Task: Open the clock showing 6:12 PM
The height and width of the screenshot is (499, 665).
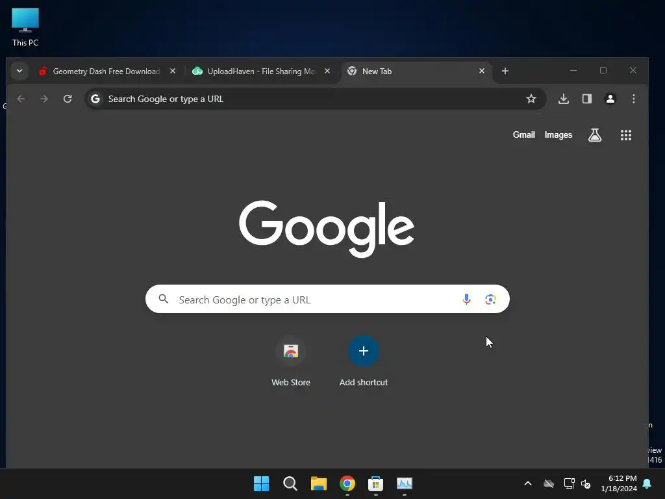Action: click(619, 483)
